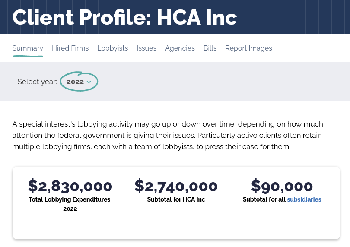Click the Client Profile: HCA Inc heading
The height and width of the screenshot is (247, 350).
coord(124,17)
